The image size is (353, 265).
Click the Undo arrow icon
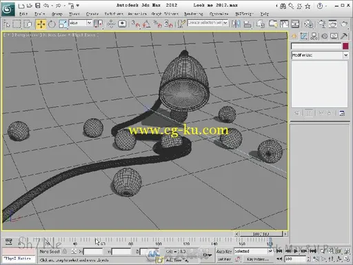pyautogui.click(x=46, y=6)
